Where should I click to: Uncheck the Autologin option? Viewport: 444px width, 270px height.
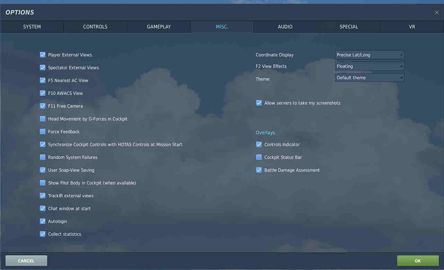(43, 221)
